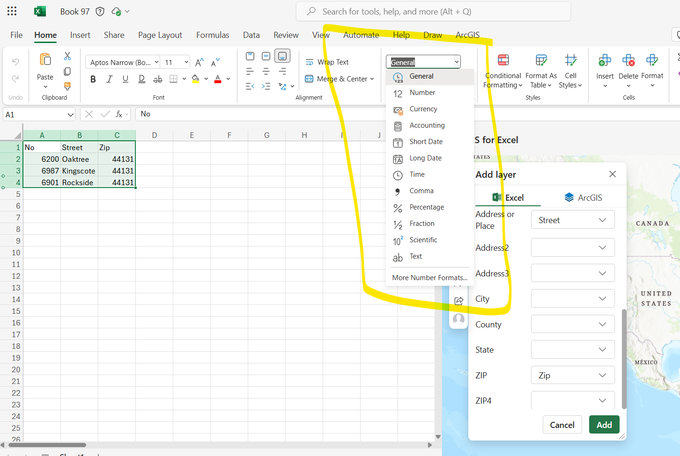
Task: Click the Add button in Add layer panel
Action: (604, 424)
